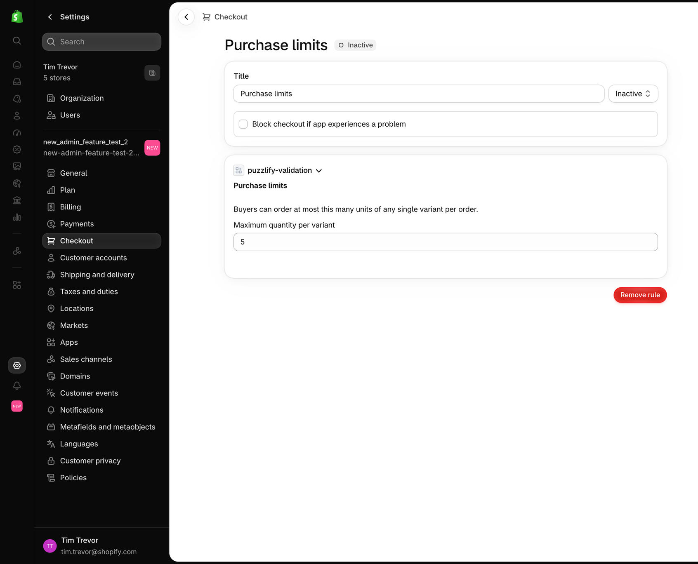
Task: Open Orders inbox icon in the left rail
Action: tap(17, 82)
